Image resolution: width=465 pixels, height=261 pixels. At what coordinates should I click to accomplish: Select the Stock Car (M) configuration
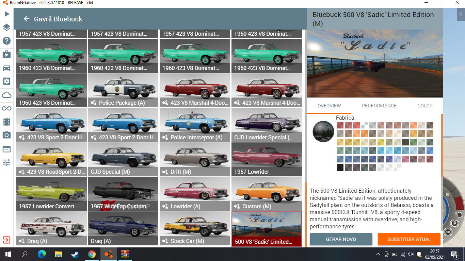tap(195, 228)
